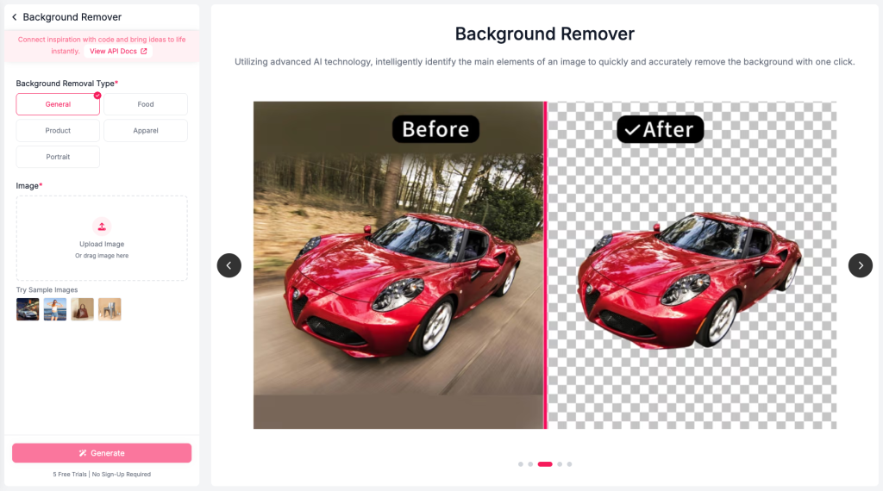Jump to the fourth carousel dot
Viewport: 883px width, 491px height.
tap(560, 464)
